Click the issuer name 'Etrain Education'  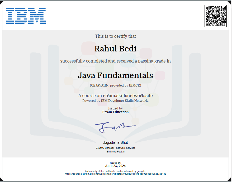[115, 112]
